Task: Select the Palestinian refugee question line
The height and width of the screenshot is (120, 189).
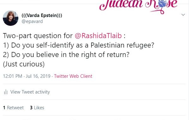Action: click(79, 45)
